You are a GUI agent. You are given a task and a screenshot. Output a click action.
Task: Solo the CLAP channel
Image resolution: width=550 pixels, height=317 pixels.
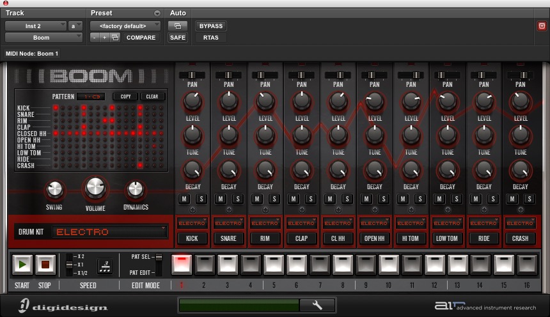[x=310, y=199]
